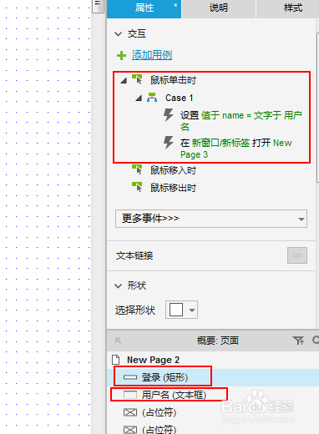Click the 添加用例 link
The width and height of the screenshot is (319, 434).
(x=152, y=55)
